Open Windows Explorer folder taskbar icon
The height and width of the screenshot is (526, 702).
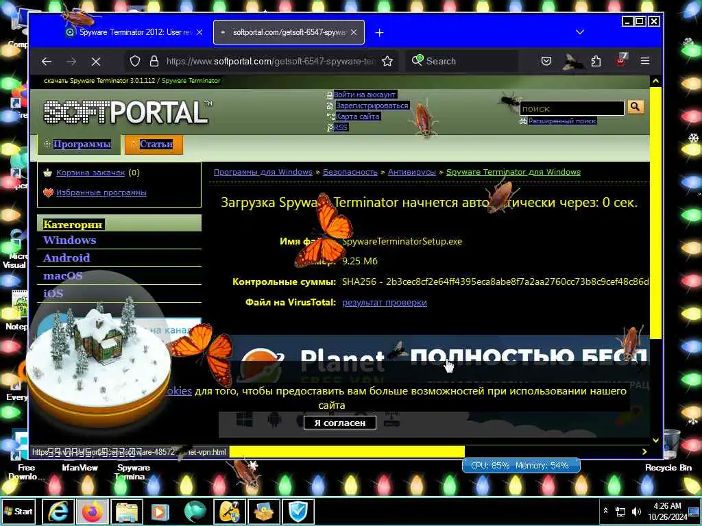[x=127, y=511]
